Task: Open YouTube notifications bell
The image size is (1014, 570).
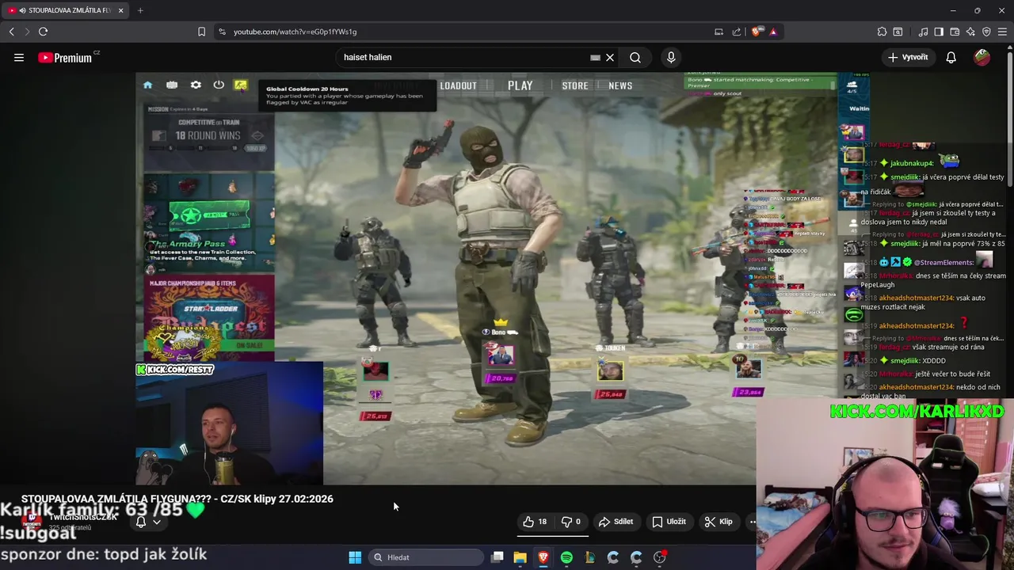Action: click(951, 57)
